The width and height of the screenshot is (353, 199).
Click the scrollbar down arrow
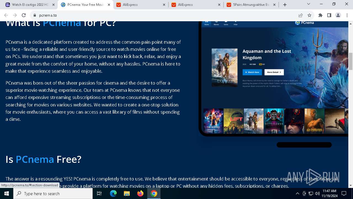click(x=351, y=185)
